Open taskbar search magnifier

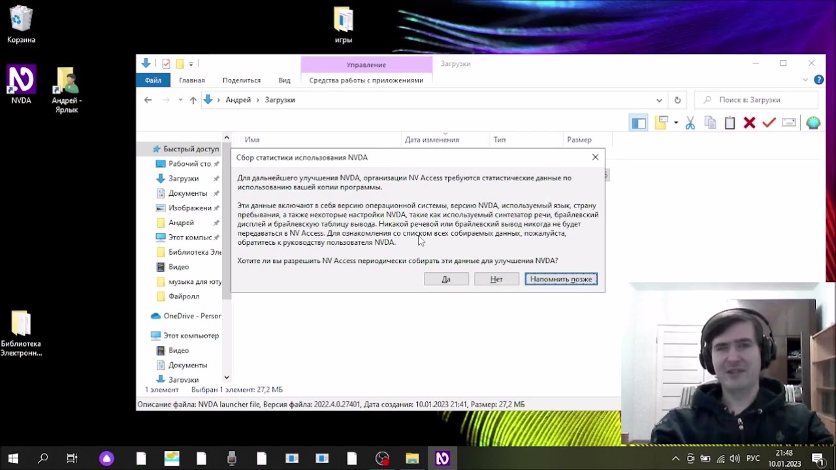click(x=42, y=458)
